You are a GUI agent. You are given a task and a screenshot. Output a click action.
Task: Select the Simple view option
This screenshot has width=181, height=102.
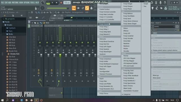146,4
